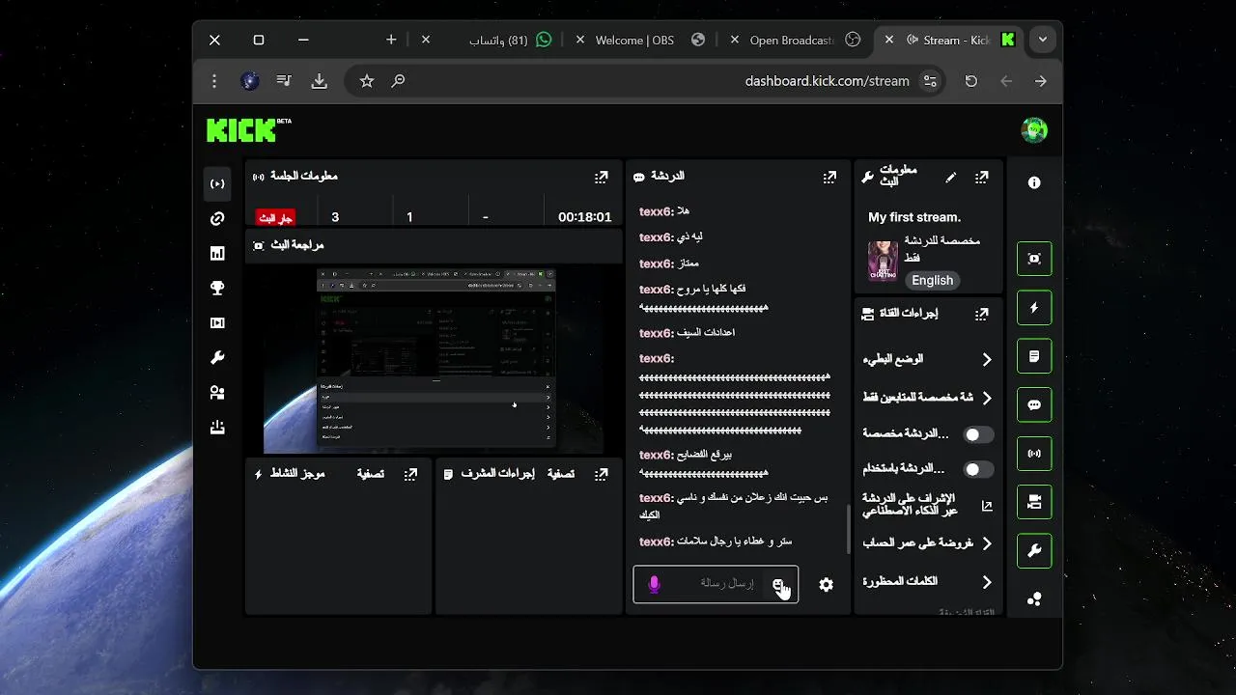The width and height of the screenshot is (1236, 695).
Task: Bookmark the page with the star icon
Action: point(367,81)
